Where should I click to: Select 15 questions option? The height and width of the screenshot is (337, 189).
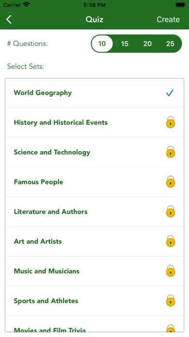point(124,44)
